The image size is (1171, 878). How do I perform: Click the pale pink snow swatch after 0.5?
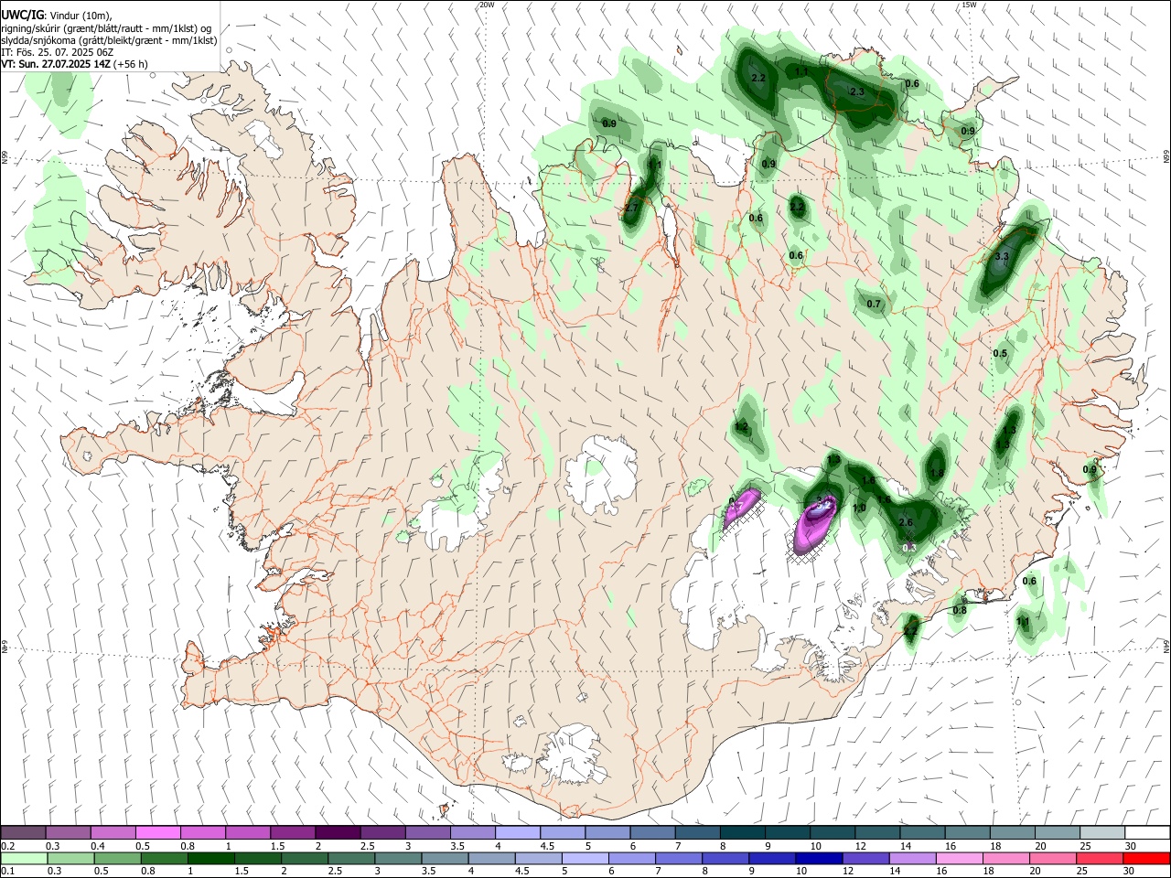tap(157, 832)
